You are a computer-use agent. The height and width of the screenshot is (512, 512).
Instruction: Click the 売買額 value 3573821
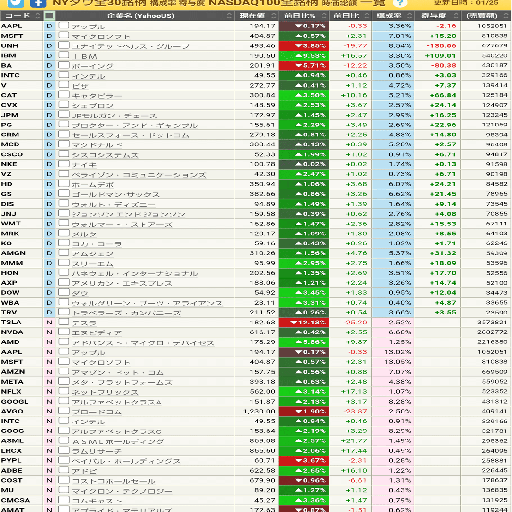click(x=493, y=322)
